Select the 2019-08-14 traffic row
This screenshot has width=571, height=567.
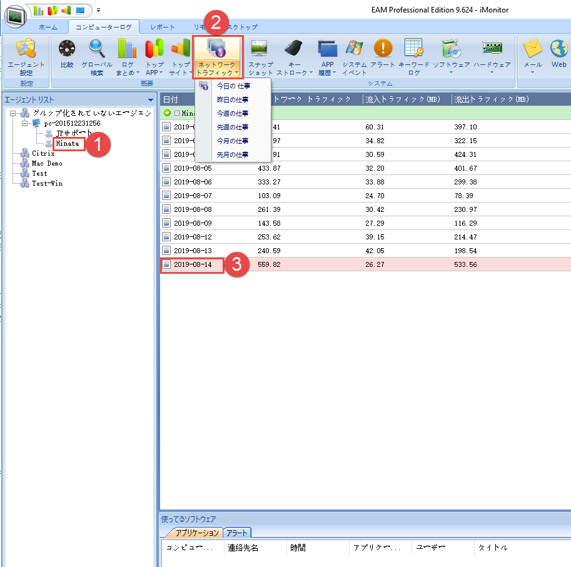tap(366, 264)
